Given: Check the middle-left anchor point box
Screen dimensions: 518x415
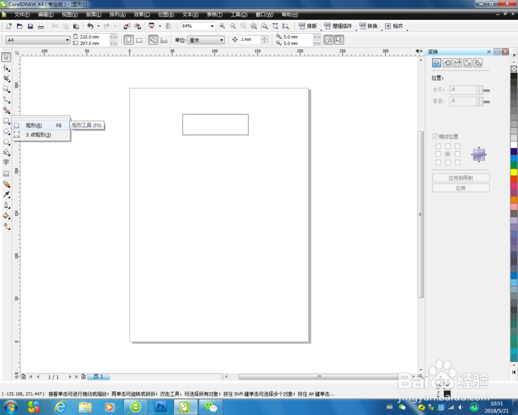Looking at the screenshot, I should 438,154.
